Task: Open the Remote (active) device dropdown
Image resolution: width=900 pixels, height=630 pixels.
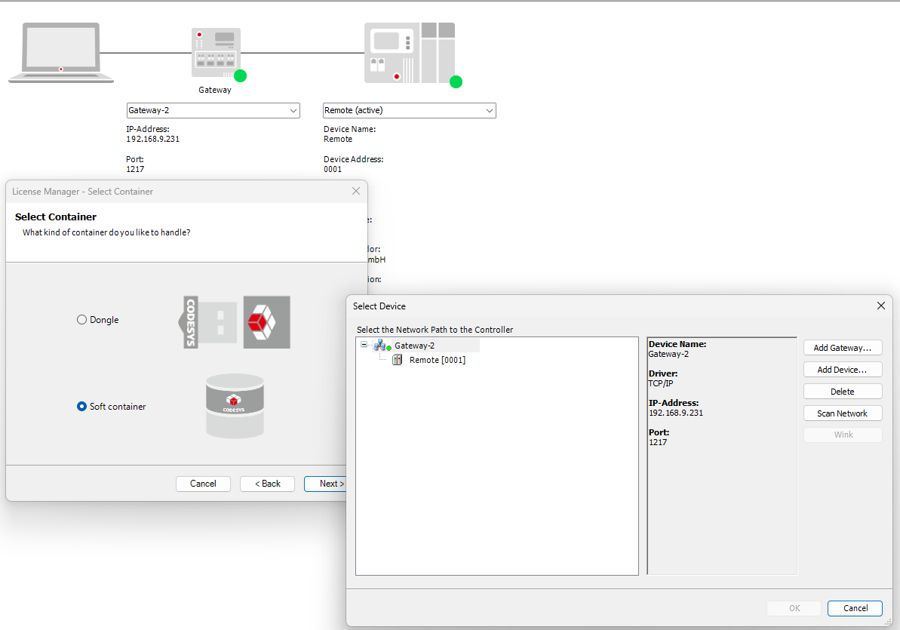Action: (490, 111)
